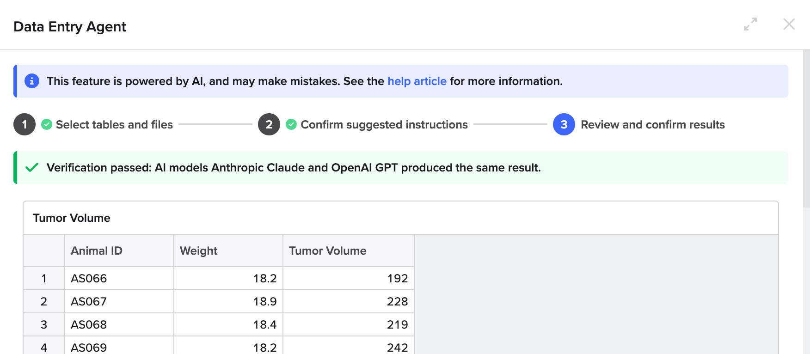The height and width of the screenshot is (354, 810).
Task: Go to Confirm suggested instructions step
Action: 384,125
